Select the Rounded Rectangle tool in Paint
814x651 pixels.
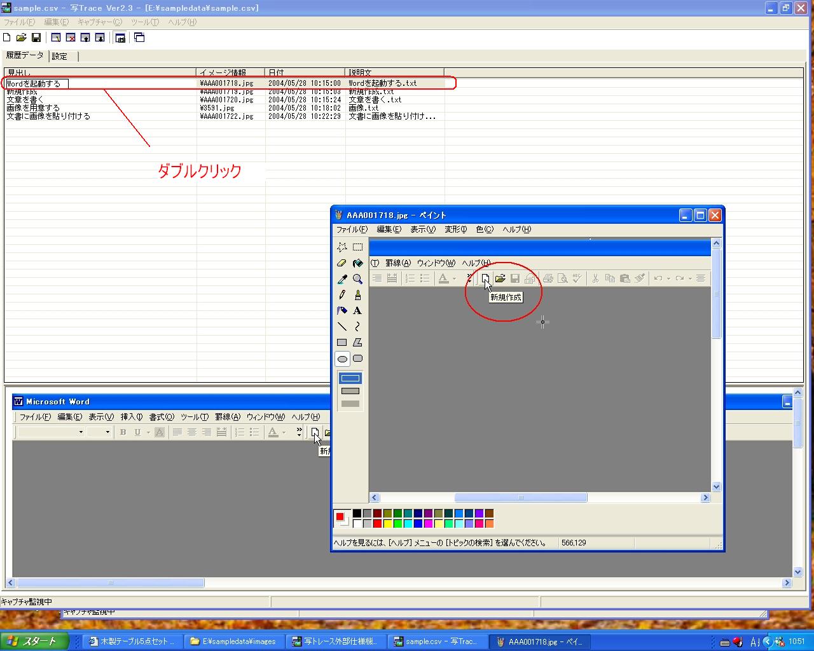click(x=358, y=359)
